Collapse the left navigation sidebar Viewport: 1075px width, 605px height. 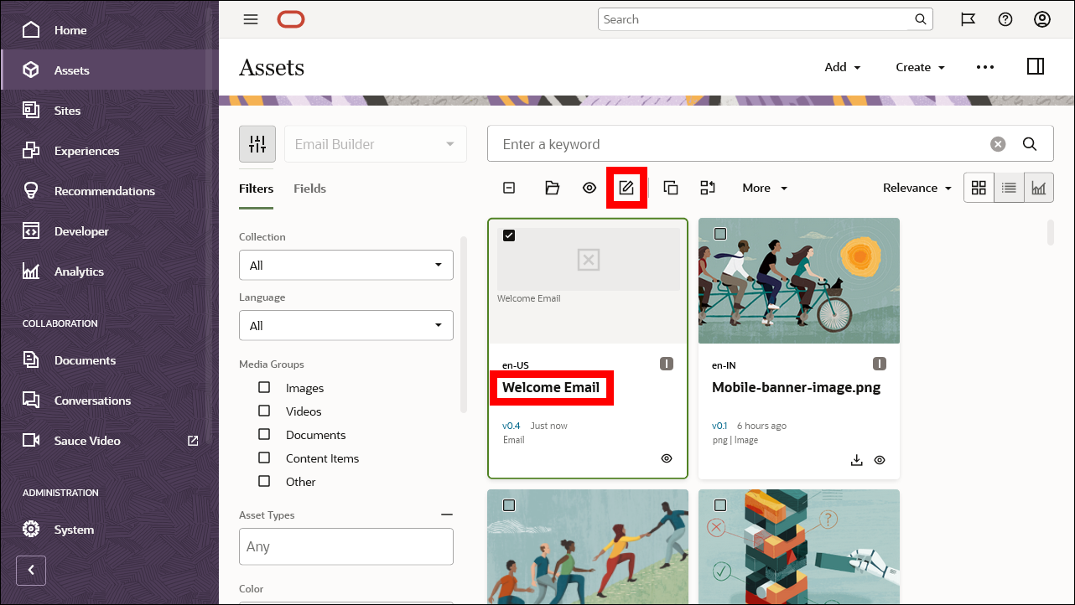pyautogui.click(x=31, y=571)
